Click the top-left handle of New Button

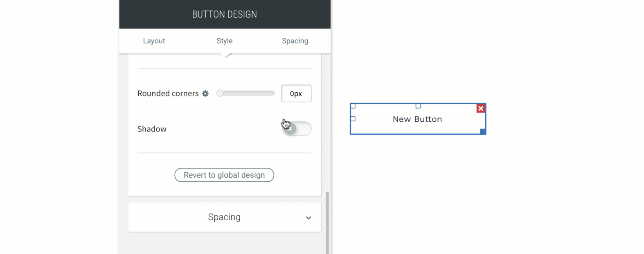[353, 106]
